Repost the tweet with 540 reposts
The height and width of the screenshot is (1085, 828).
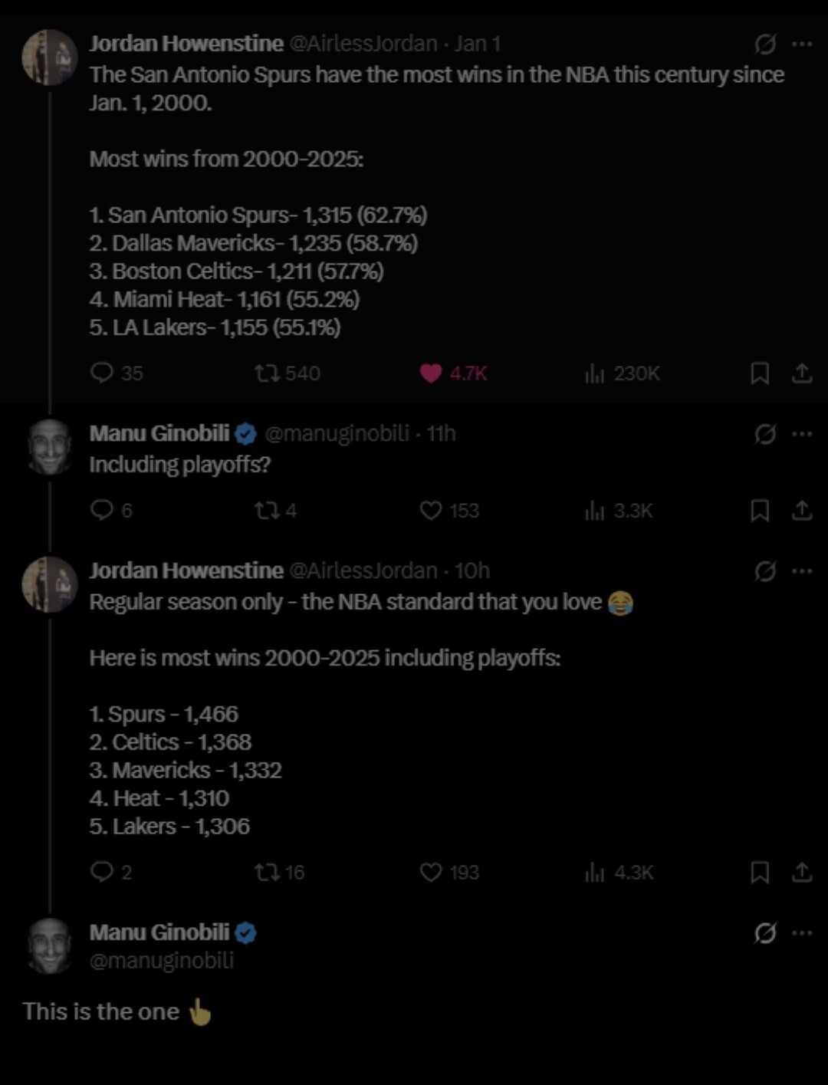click(267, 373)
